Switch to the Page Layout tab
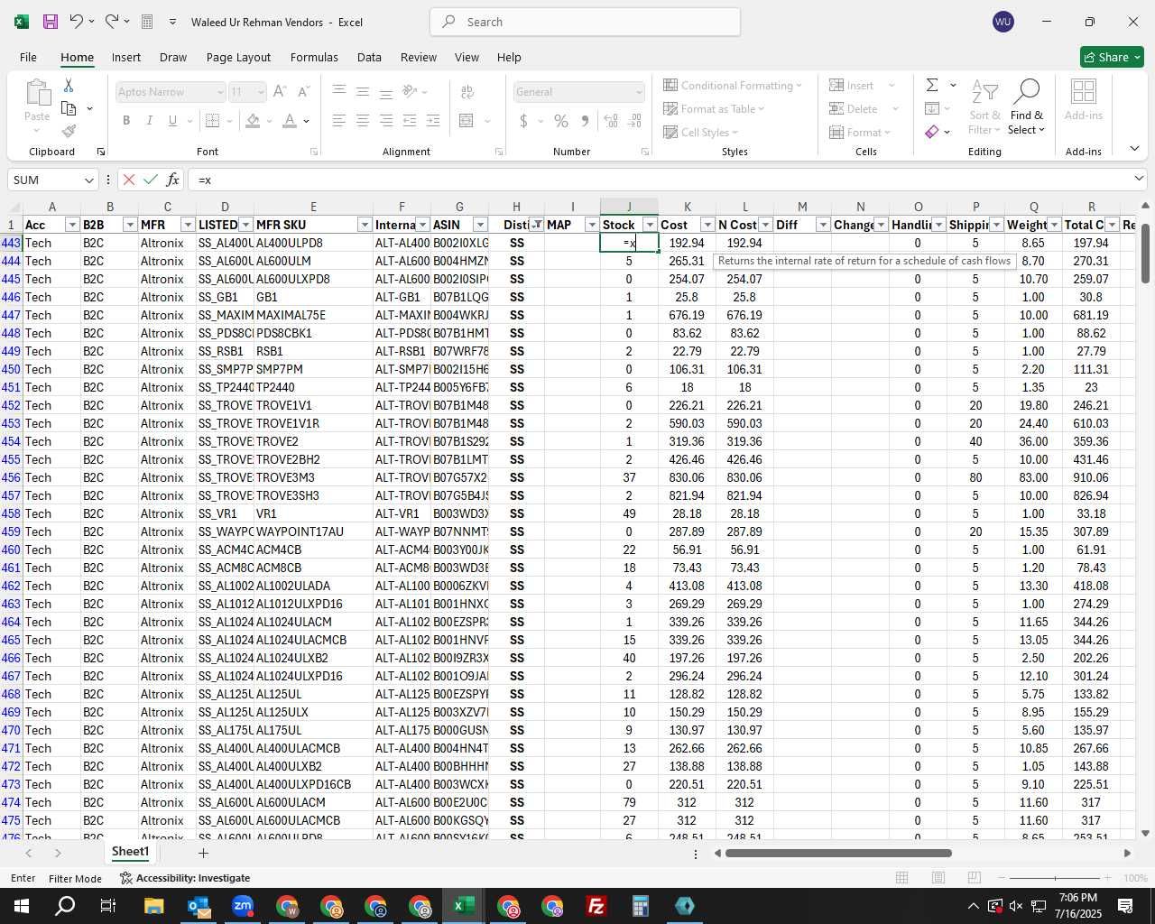Screen dimensions: 1155x924 [x=238, y=57]
